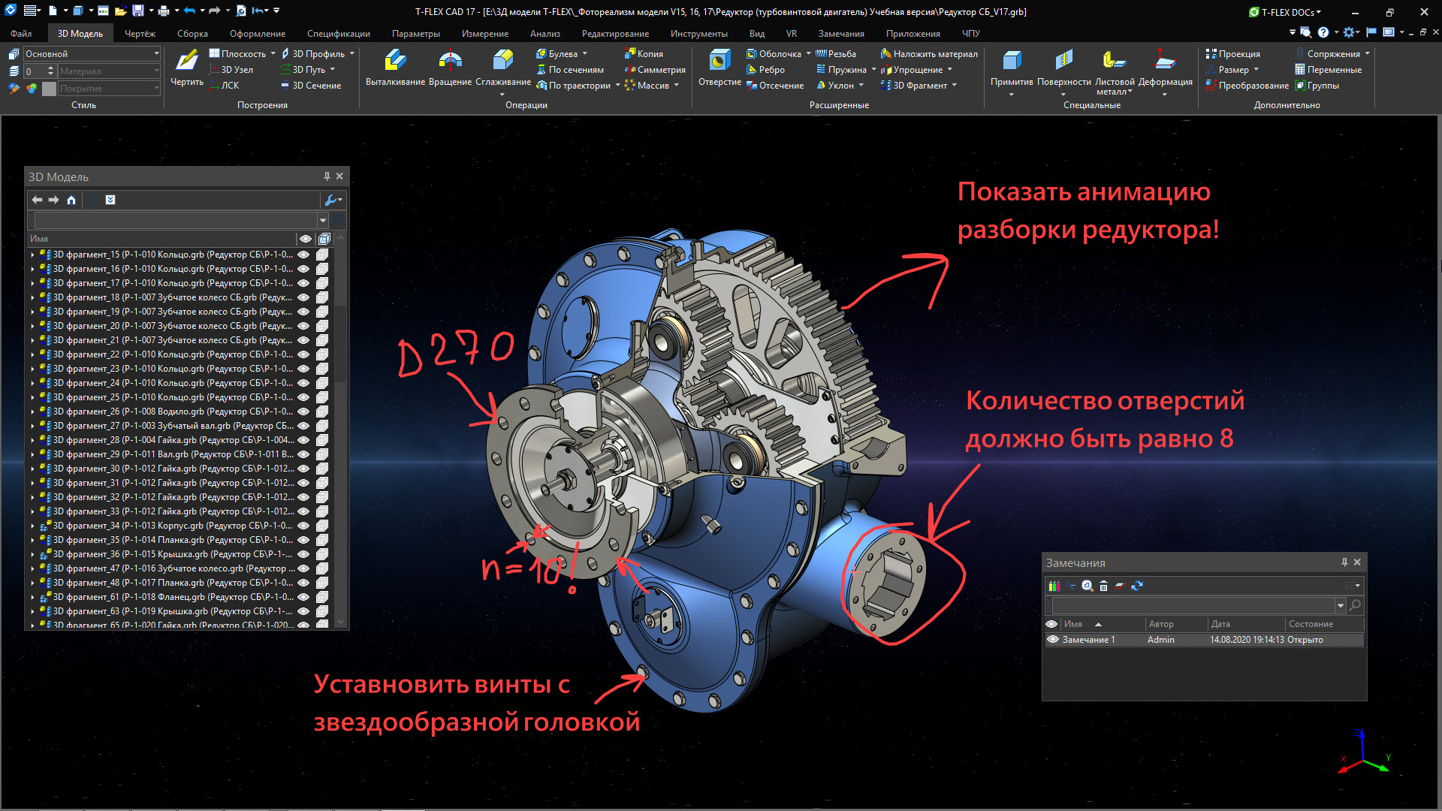Viewport: 1442px width, 811px height.
Task: Expand the Плоскость dropdown arrow
Action: tap(273, 53)
